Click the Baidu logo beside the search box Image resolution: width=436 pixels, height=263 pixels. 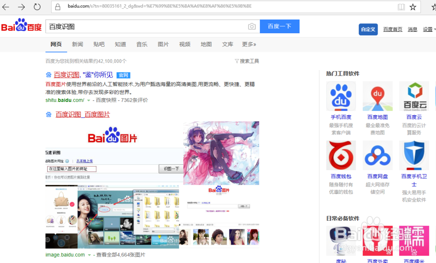coord(21,25)
